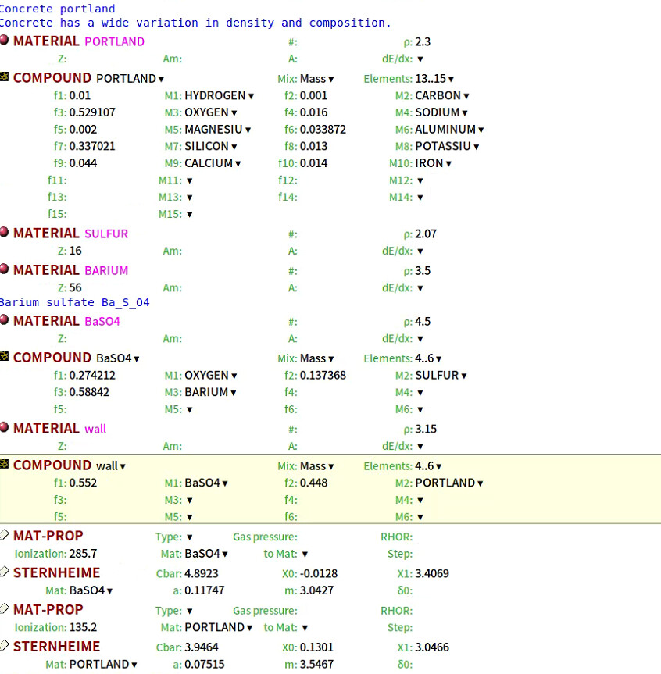Expand the dE/dx dropdown for MATERIAL SULFUR
The width and height of the screenshot is (661, 674).
point(420,251)
